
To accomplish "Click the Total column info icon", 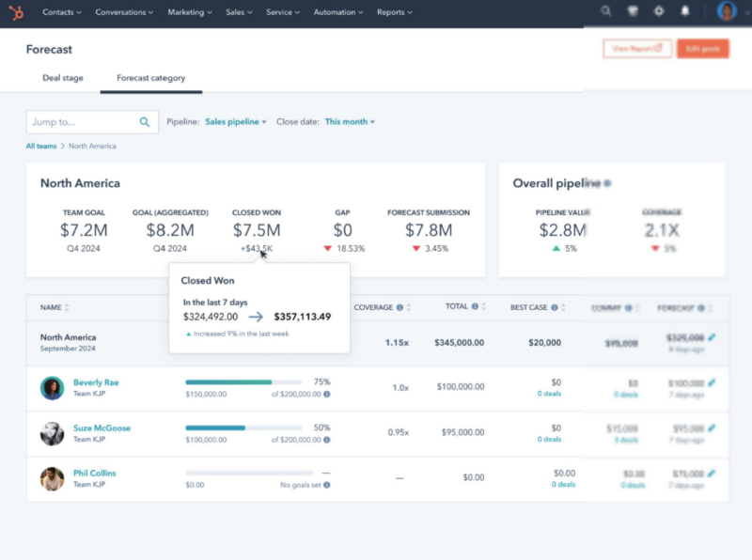I will pyautogui.click(x=475, y=306).
